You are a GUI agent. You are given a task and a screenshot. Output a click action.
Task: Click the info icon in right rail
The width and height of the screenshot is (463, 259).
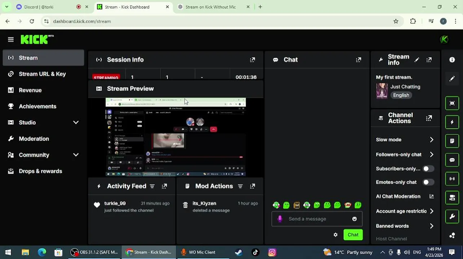click(452, 60)
